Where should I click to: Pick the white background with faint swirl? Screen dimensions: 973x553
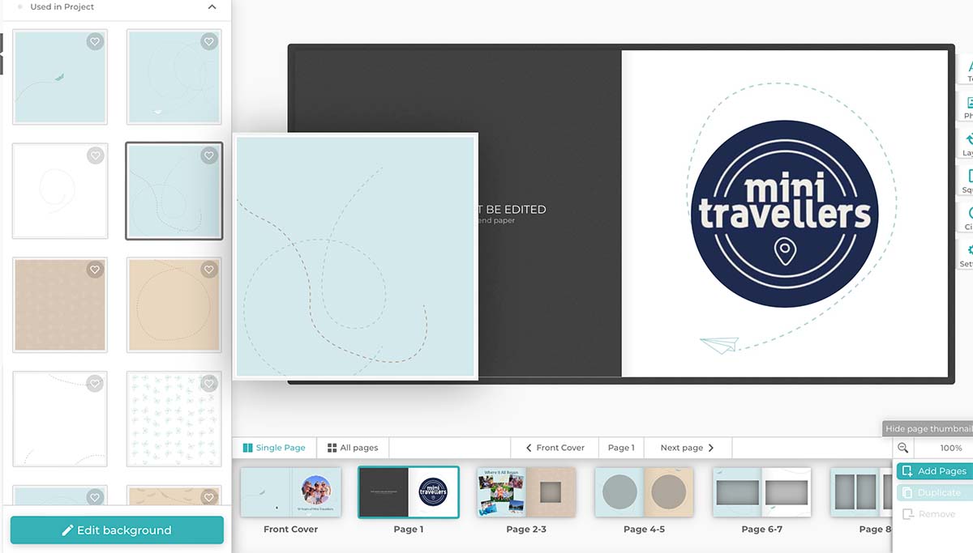[x=60, y=191]
